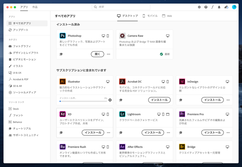This screenshot has width=242, height=167.
Task: Click the help question mark icon
Action: (206, 7)
